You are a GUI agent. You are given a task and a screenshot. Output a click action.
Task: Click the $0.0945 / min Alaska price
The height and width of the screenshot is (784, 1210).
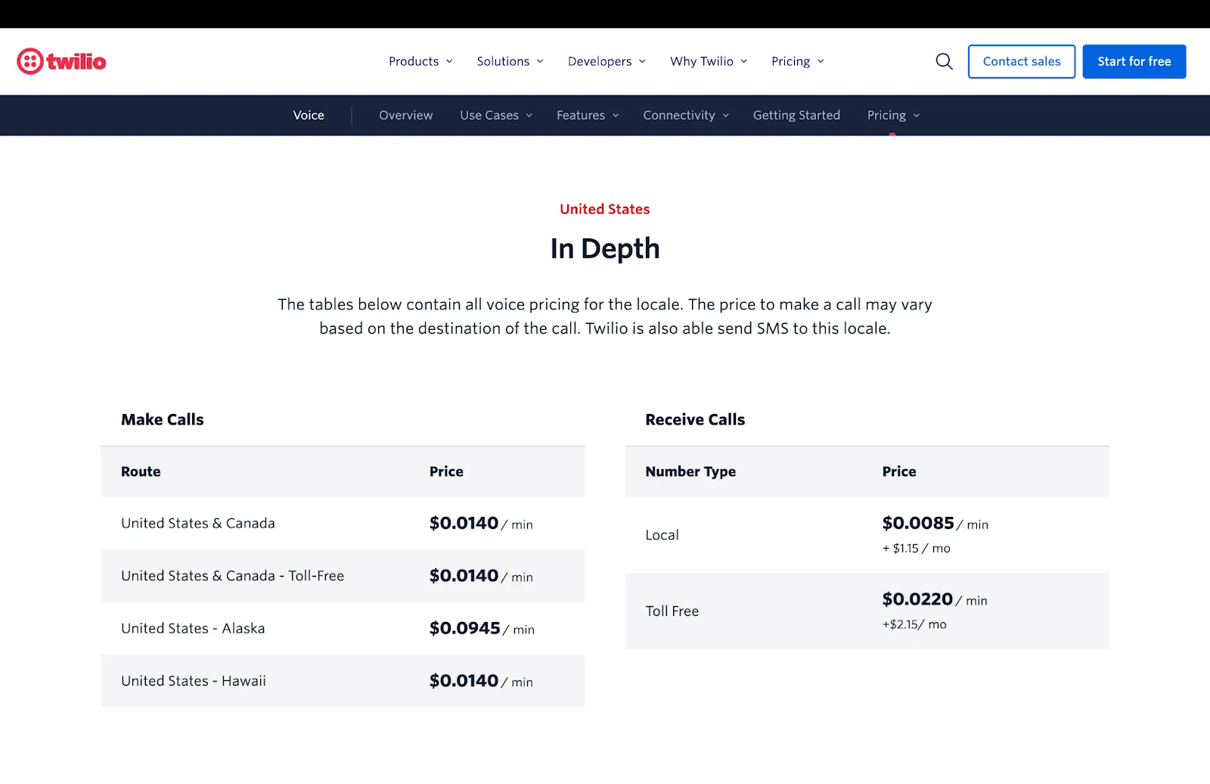(x=482, y=628)
